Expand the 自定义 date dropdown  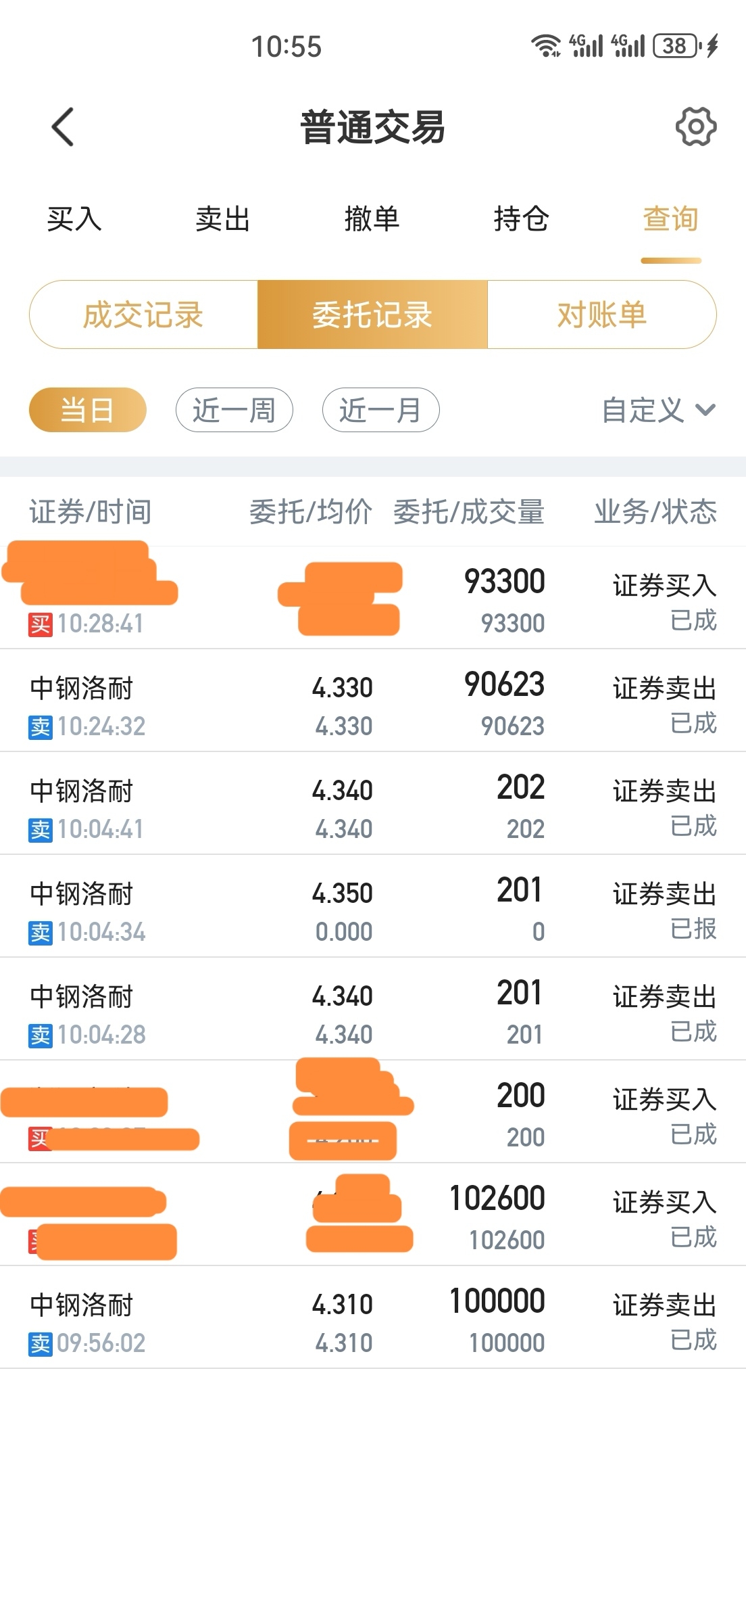point(659,410)
